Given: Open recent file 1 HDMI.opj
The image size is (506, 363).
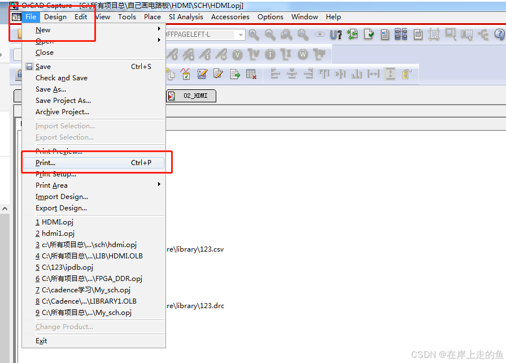Looking at the screenshot, I should tap(94, 222).
